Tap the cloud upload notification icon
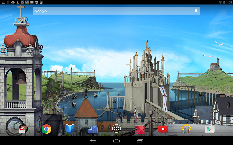 click(13, 2)
